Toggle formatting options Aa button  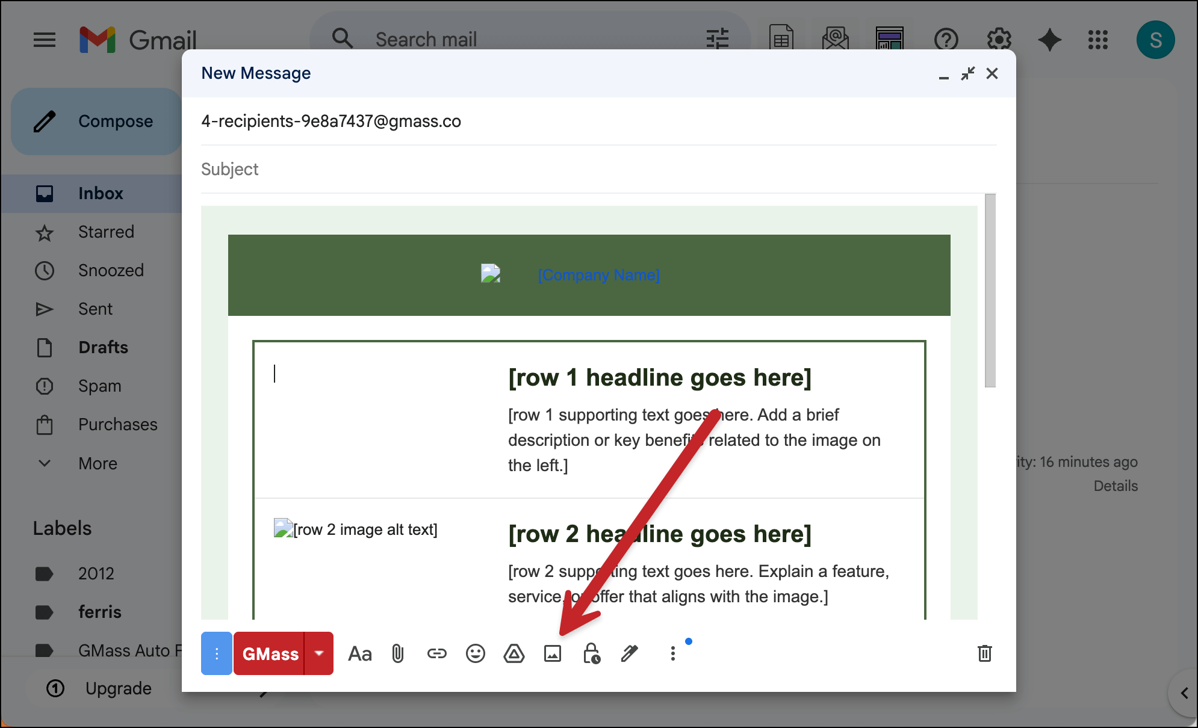coord(359,653)
